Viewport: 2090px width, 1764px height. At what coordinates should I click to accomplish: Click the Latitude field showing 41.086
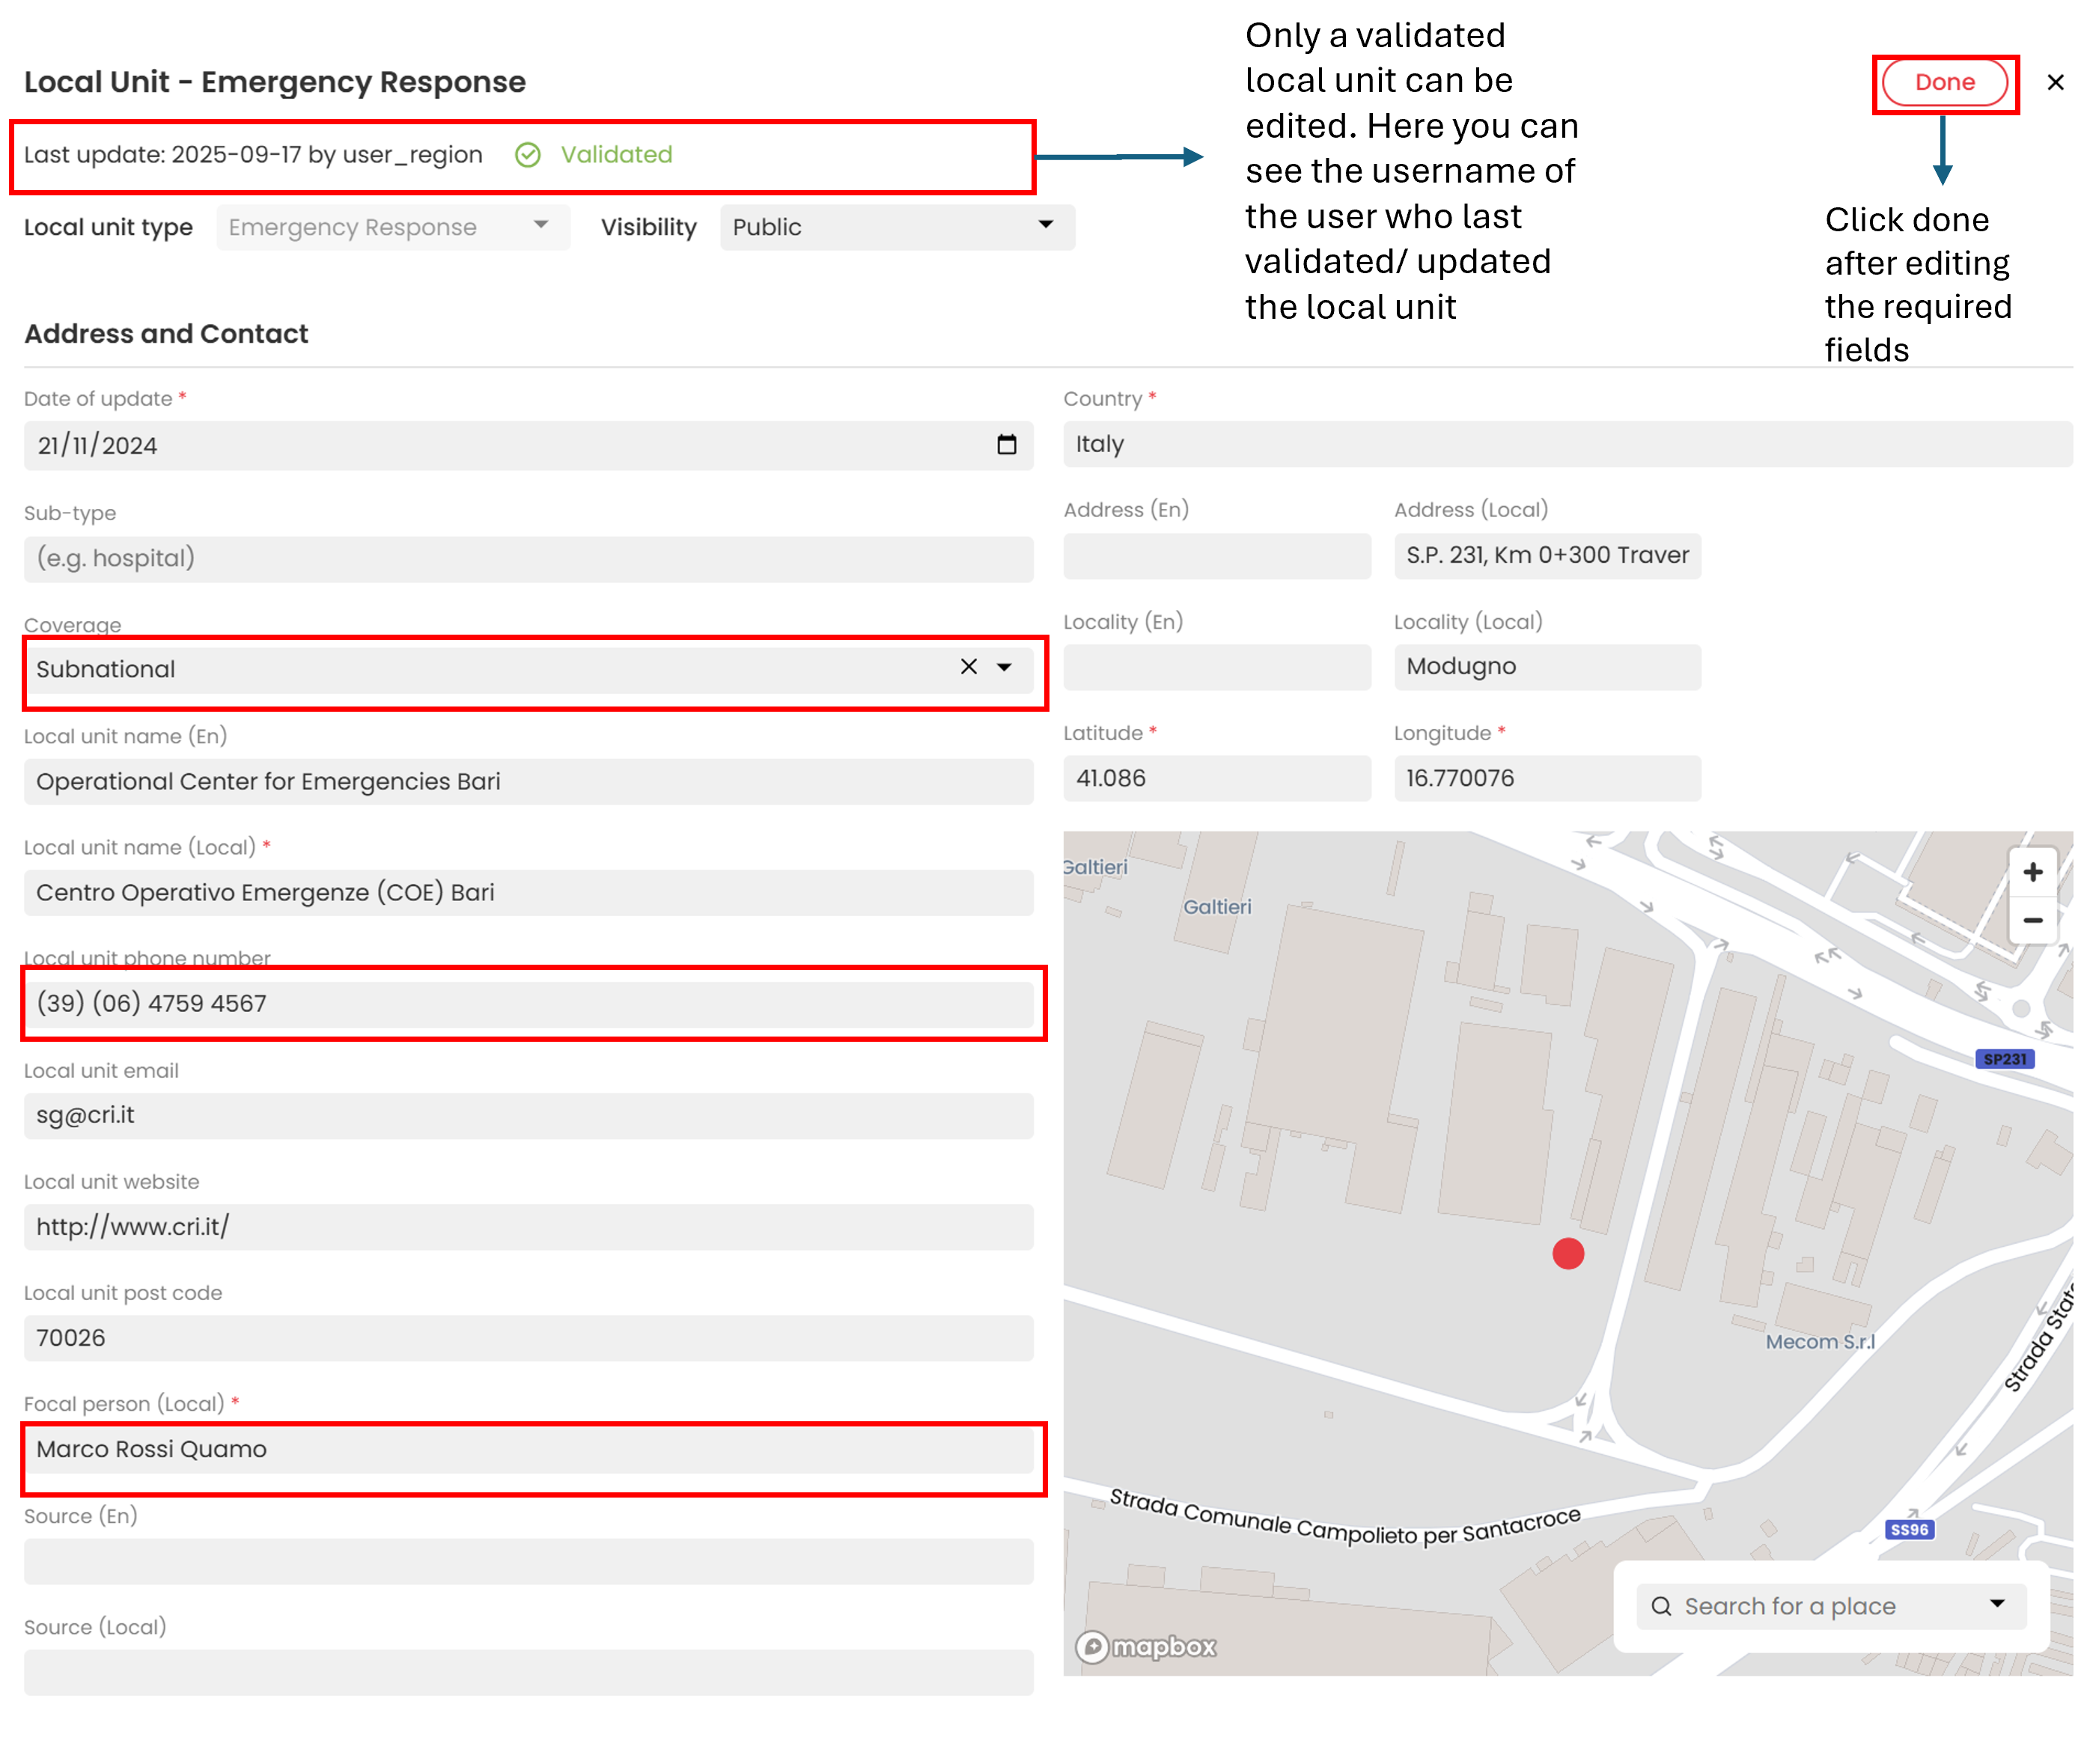[x=1216, y=778]
